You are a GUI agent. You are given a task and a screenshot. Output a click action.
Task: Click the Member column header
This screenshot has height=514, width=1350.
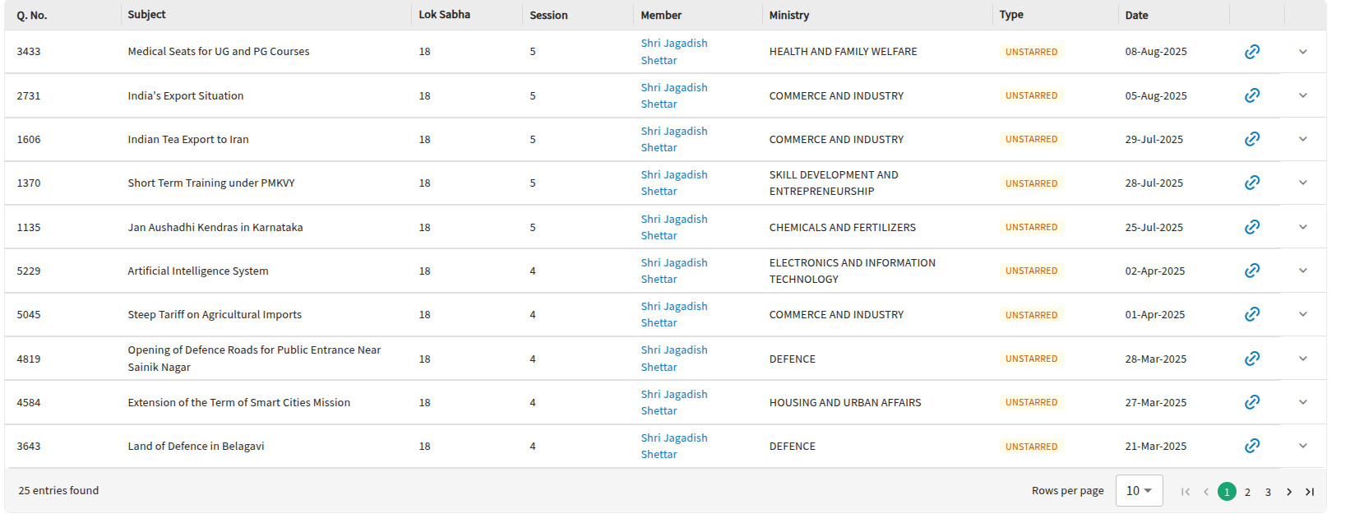click(661, 15)
